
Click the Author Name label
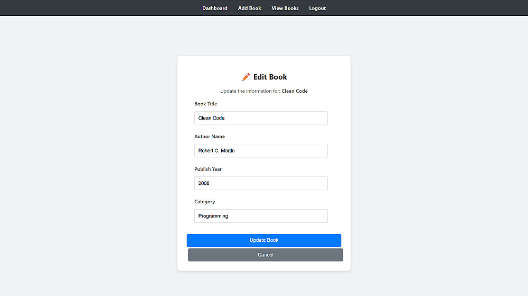[x=210, y=136]
